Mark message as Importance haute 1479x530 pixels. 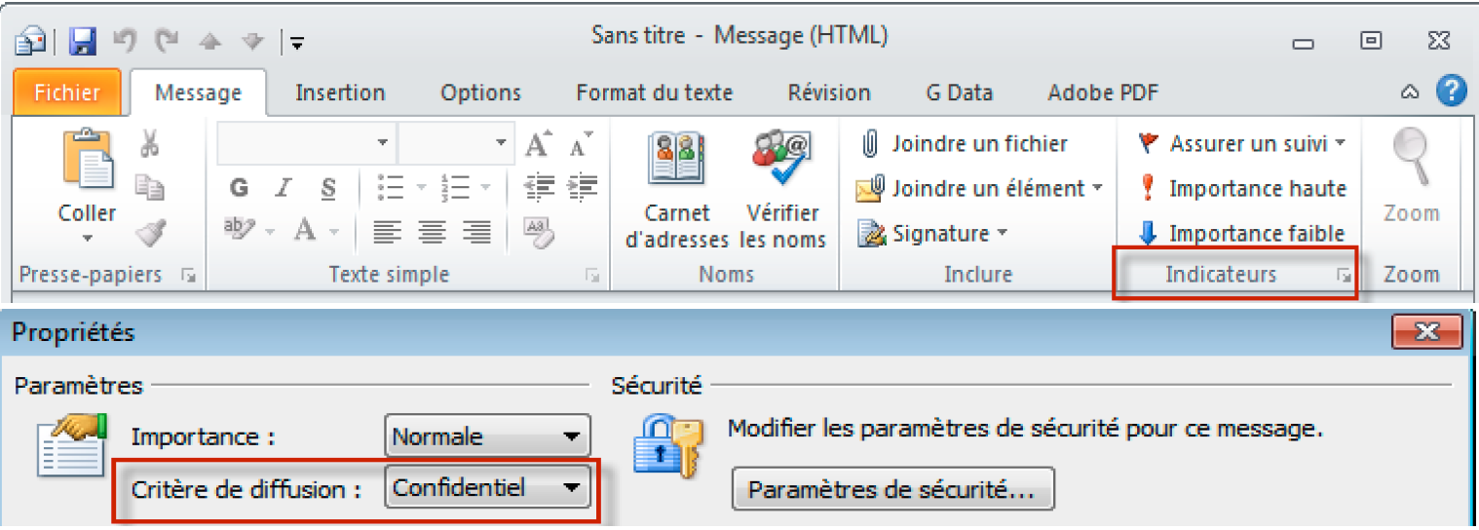[x=1242, y=188]
